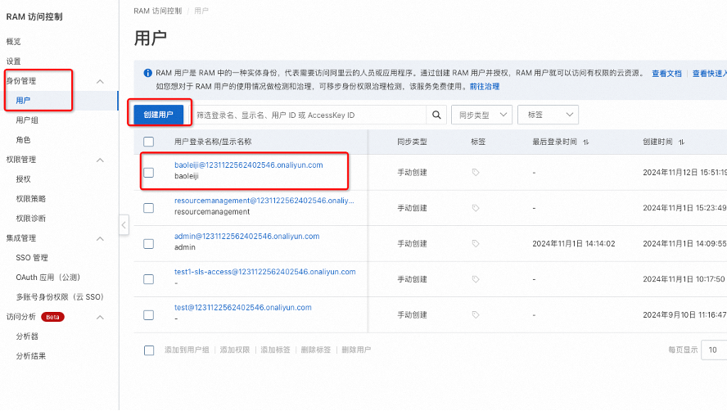Click the 删除标签 bulk action
This screenshot has width=727, height=411.
316,350
